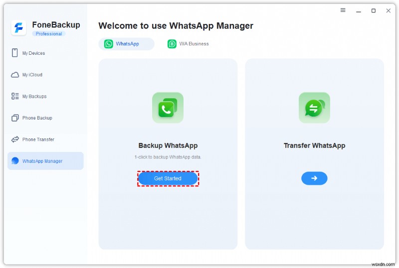This screenshot has width=399, height=268.
Task: Click the Get Started button
Action: (168, 178)
